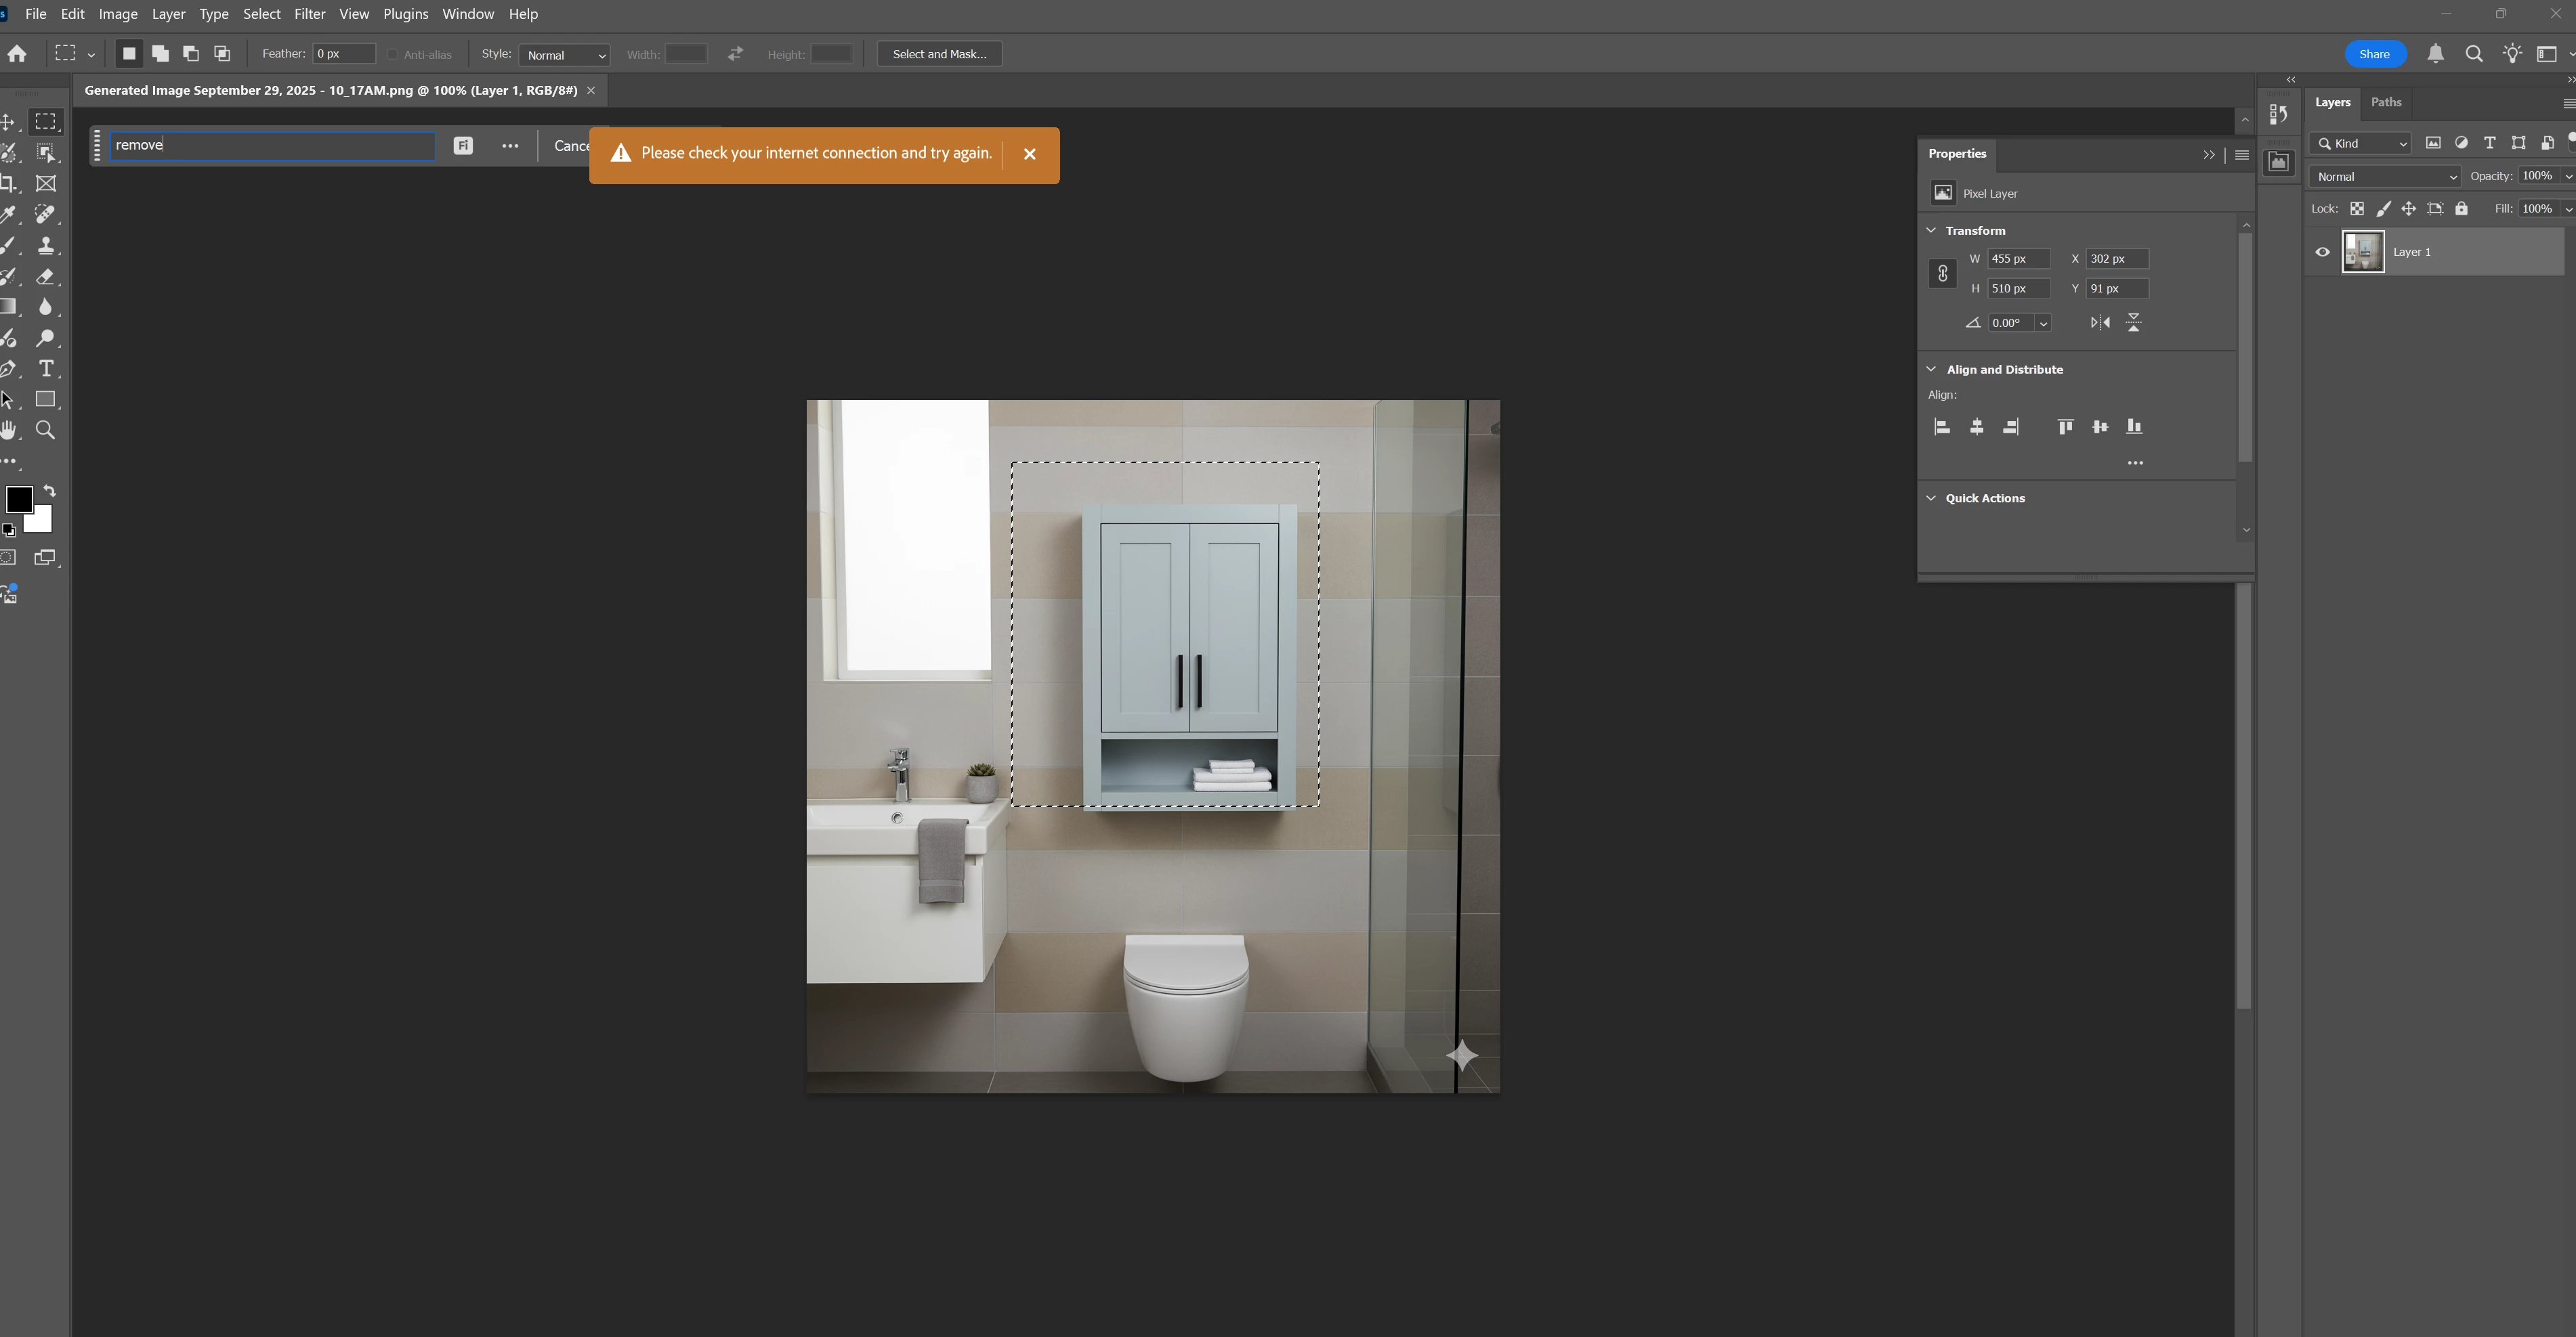Click the blue Share button
The image size is (2576, 1337).
[x=2374, y=54]
